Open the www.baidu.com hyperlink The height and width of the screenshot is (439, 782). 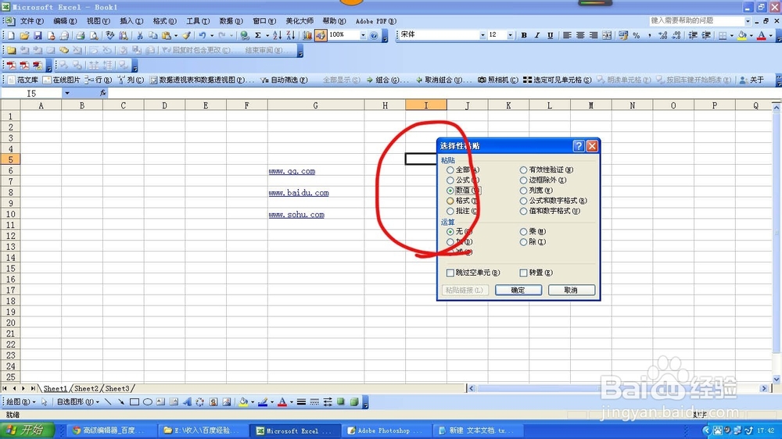(x=299, y=193)
